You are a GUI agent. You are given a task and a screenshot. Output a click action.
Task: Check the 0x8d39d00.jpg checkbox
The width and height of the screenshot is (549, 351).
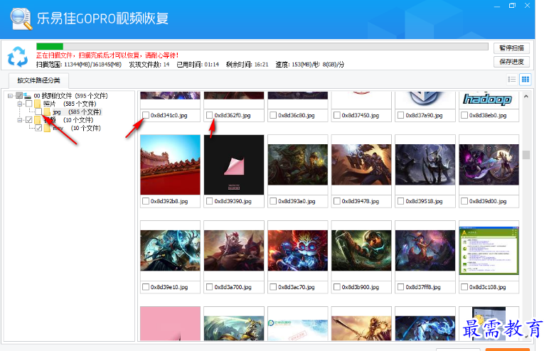coord(464,201)
